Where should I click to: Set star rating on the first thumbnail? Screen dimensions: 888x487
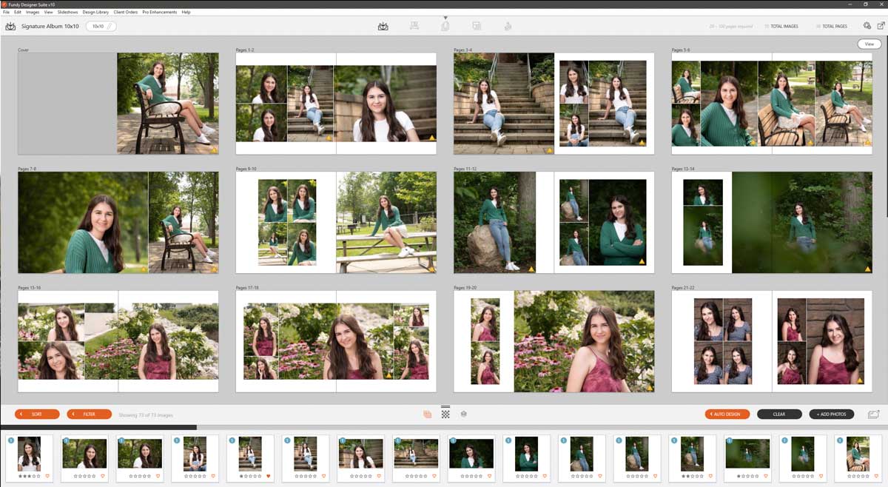point(30,476)
